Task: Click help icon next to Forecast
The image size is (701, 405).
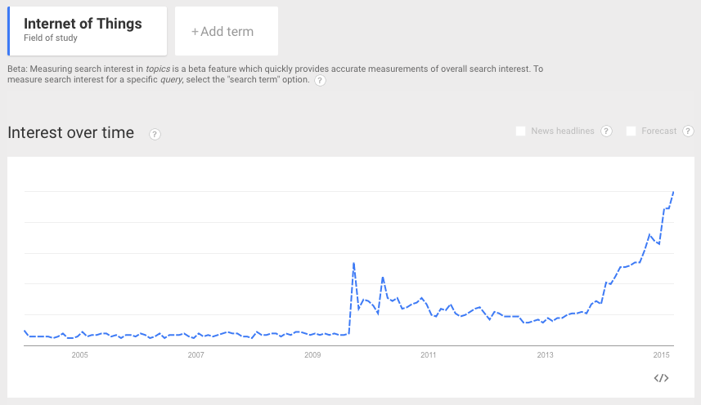Action: 688,131
